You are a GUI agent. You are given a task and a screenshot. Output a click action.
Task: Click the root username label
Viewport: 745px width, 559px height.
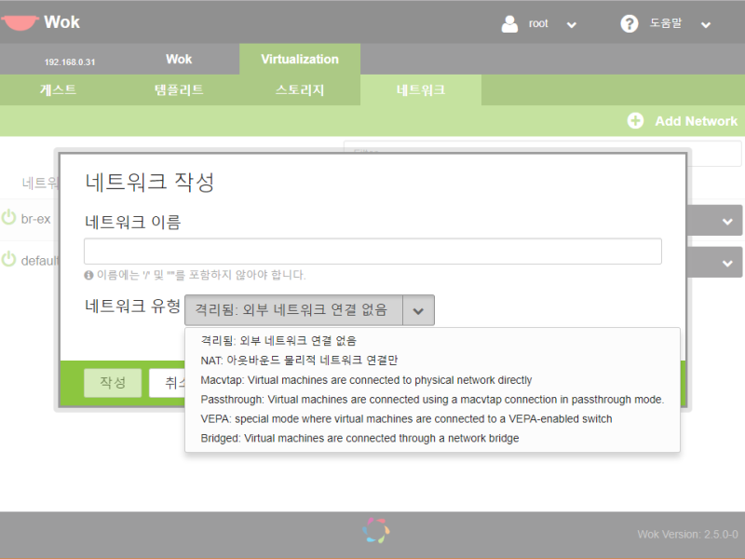pos(538,24)
